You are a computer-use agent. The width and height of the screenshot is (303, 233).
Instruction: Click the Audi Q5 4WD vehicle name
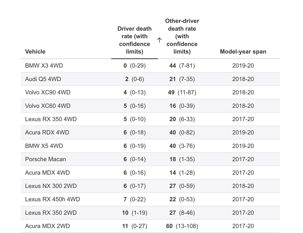point(43,79)
